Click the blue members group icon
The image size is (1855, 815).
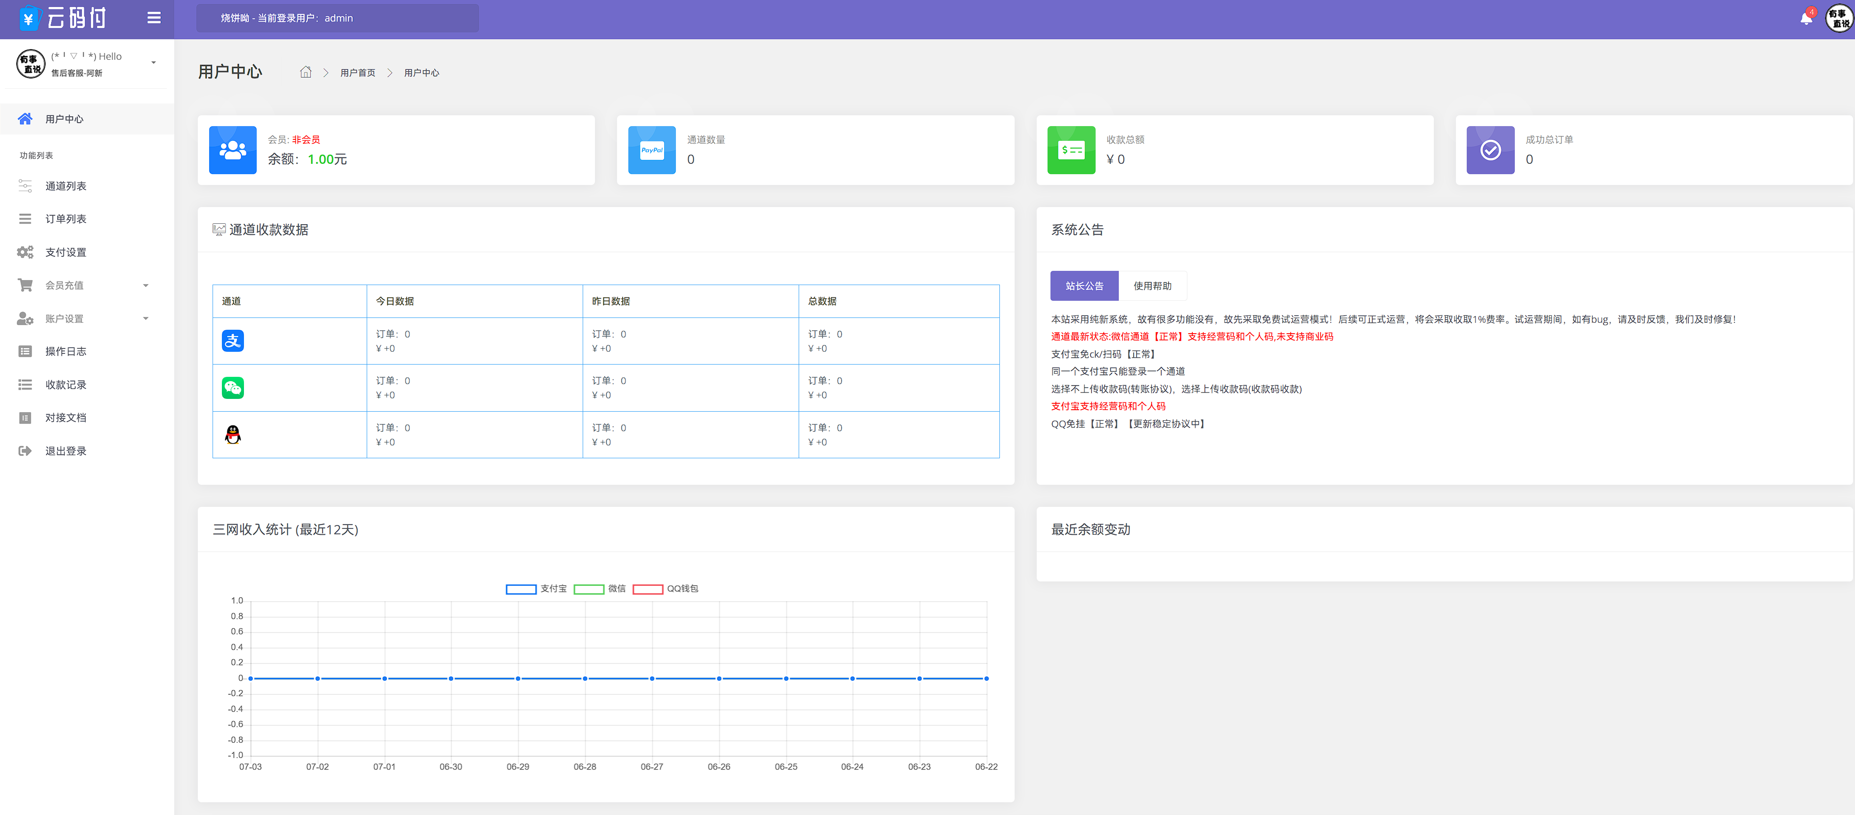point(233,150)
